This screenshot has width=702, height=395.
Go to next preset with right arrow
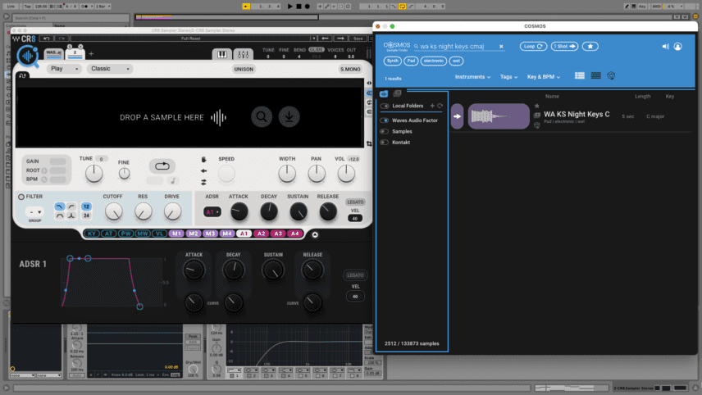(341, 39)
